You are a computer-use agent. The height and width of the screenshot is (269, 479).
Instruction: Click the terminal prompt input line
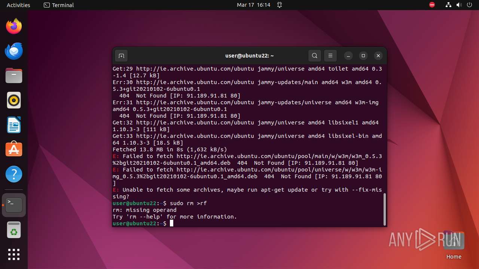pos(248,223)
